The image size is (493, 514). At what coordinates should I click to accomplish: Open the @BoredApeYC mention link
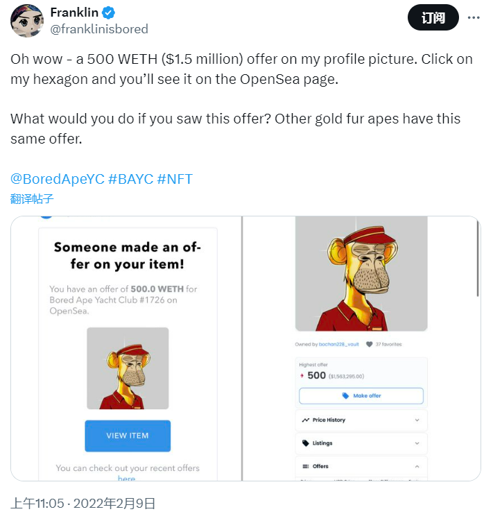[58, 179]
